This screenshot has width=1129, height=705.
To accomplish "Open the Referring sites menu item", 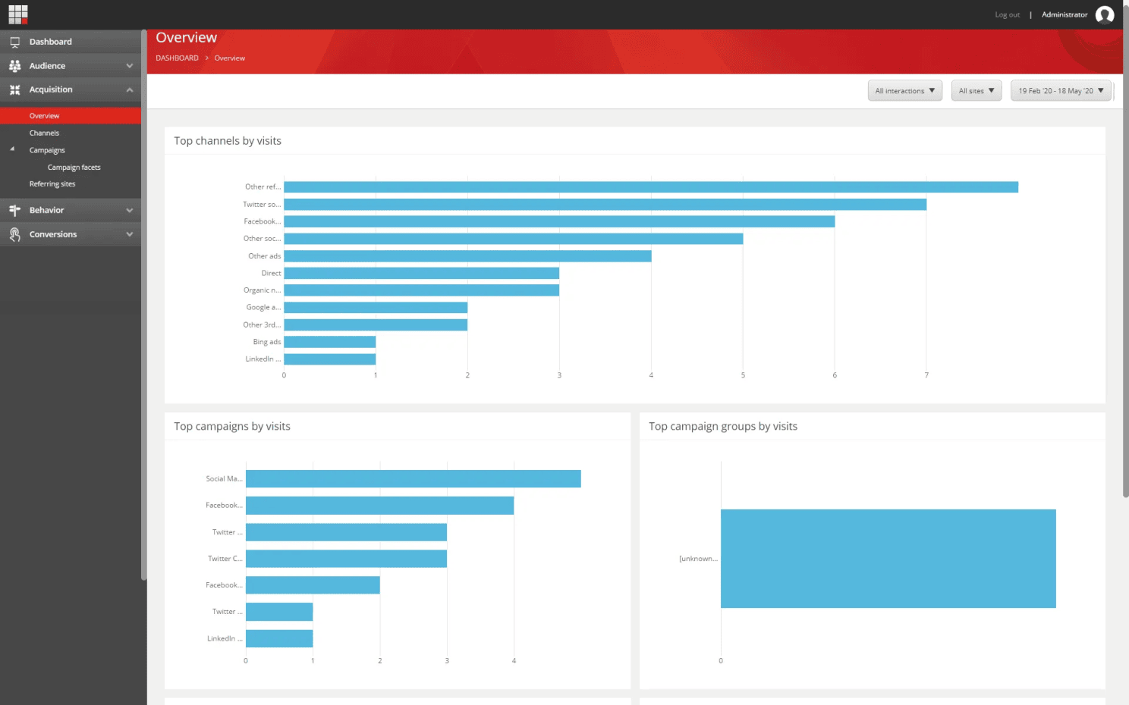I will point(52,183).
